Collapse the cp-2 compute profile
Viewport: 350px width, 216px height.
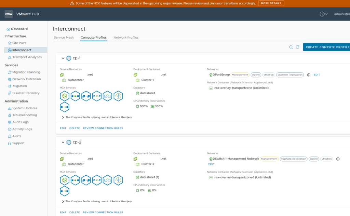63,142
